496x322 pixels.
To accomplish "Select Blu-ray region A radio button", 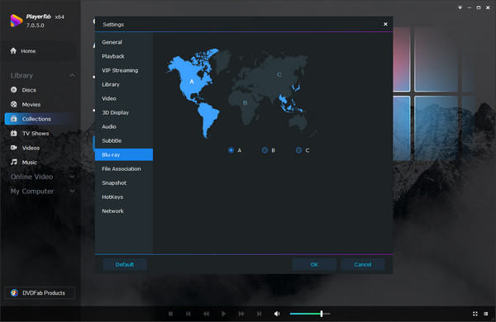I will (231, 150).
